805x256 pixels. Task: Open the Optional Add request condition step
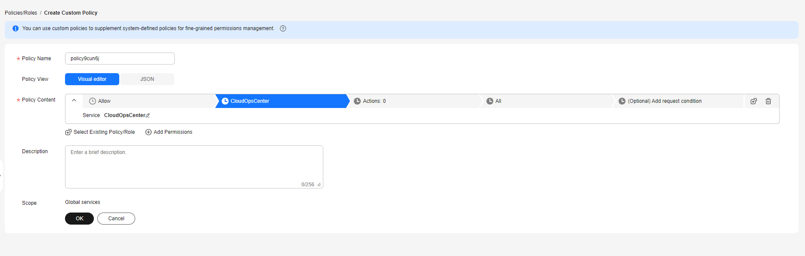[678, 101]
